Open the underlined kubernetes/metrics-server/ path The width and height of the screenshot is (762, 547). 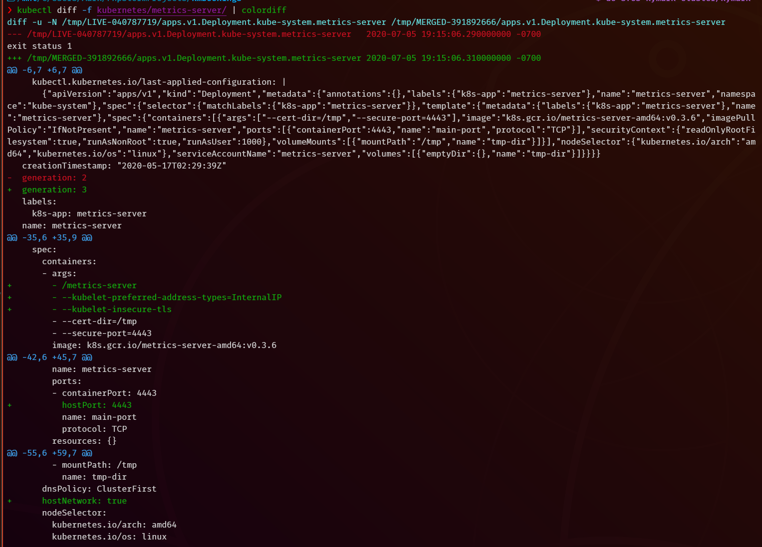[161, 10]
